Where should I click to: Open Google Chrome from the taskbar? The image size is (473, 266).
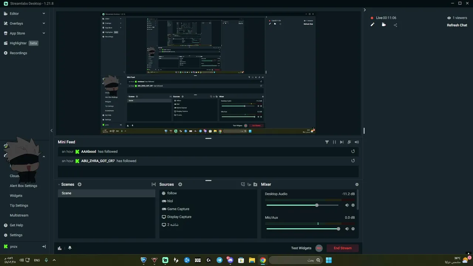(263, 260)
